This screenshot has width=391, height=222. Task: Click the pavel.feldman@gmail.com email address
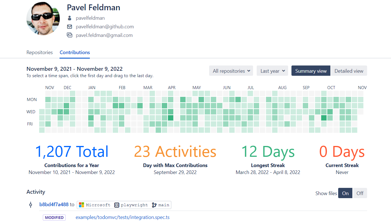pyautogui.click(x=104, y=35)
